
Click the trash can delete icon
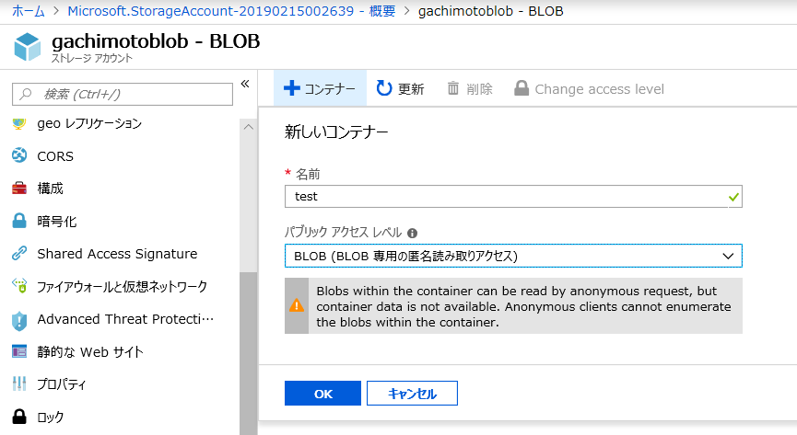click(x=453, y=88)
